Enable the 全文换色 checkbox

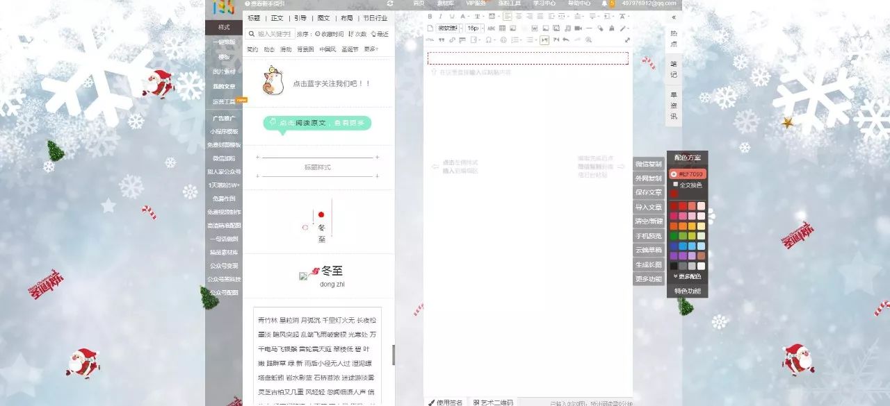[x=674, y=185]
